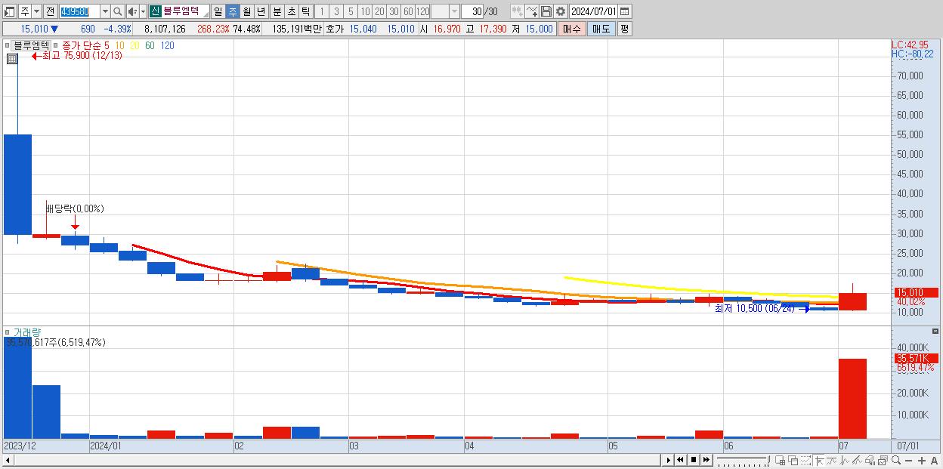Click the overlapping windows icon in the bottom toolbar
Viewport: 943px width, 469px height.
tap(793, 460)
